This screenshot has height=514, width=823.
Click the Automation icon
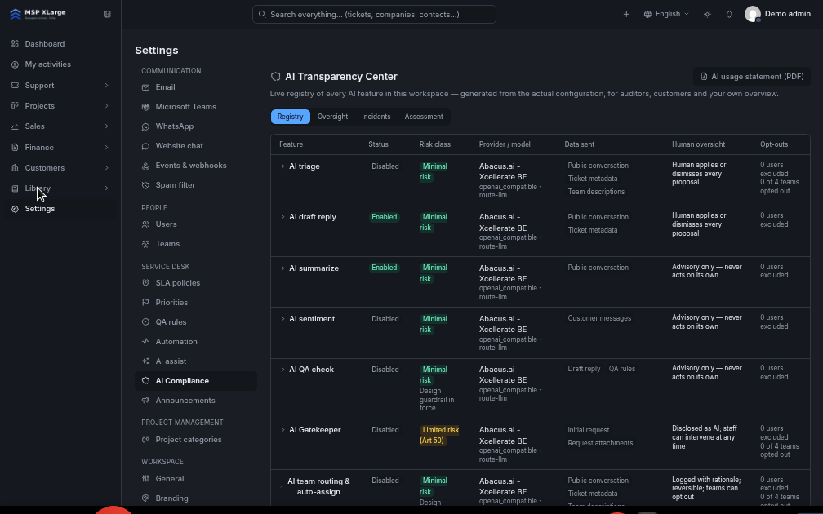[145, 341]
